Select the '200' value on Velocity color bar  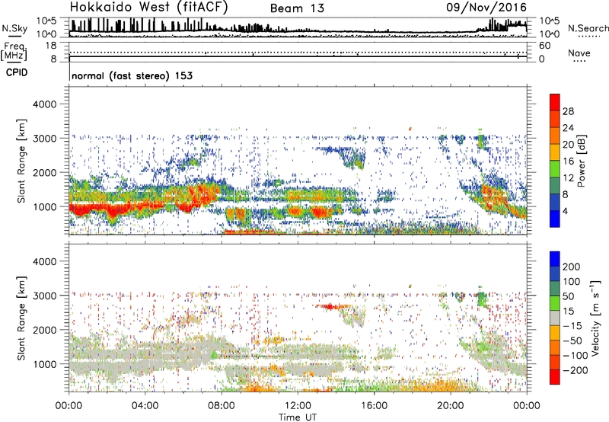(x=572, y=267)
